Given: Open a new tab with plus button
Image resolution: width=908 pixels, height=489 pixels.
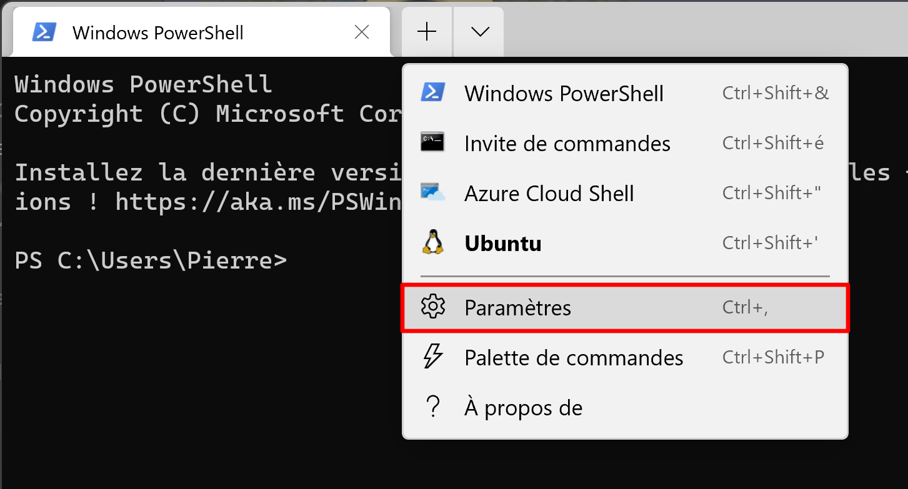Looking at the screenshot, I should pyautogui.click(x=427, y=32).
